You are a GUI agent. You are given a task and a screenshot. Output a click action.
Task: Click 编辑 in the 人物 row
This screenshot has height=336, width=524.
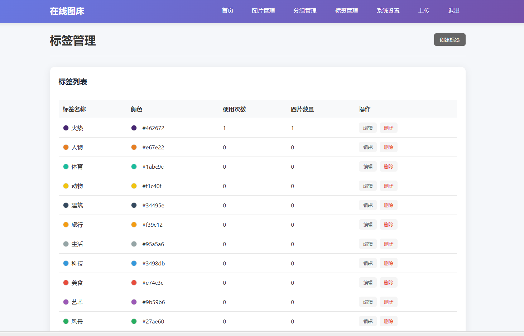368,147
